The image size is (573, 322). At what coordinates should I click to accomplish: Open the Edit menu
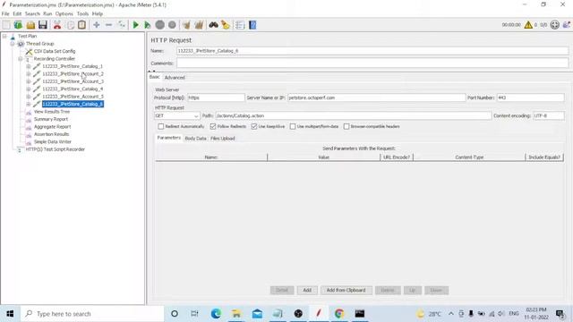click(x=17, y=14)
